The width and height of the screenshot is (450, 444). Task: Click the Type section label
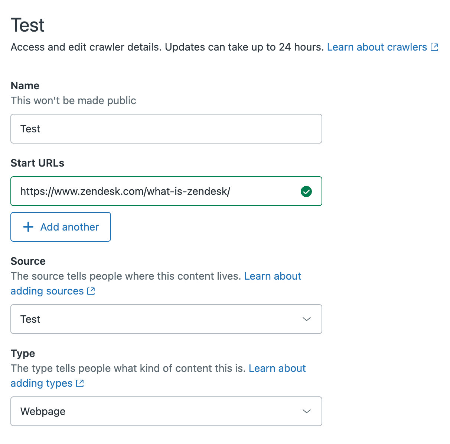point(23,353)
